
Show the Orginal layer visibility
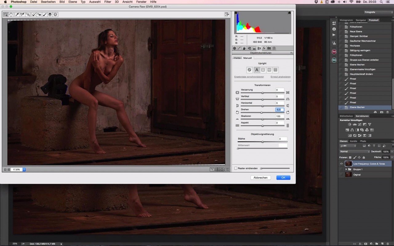pos(341,175)
